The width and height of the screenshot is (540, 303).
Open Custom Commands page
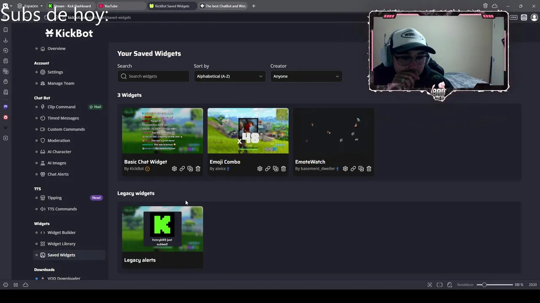click(x=66, y=129)
